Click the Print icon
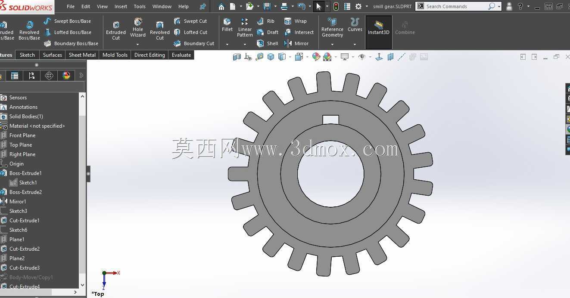 [x=284, y=6]
